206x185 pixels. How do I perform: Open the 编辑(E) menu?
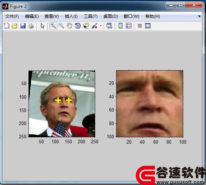point(32,16)
